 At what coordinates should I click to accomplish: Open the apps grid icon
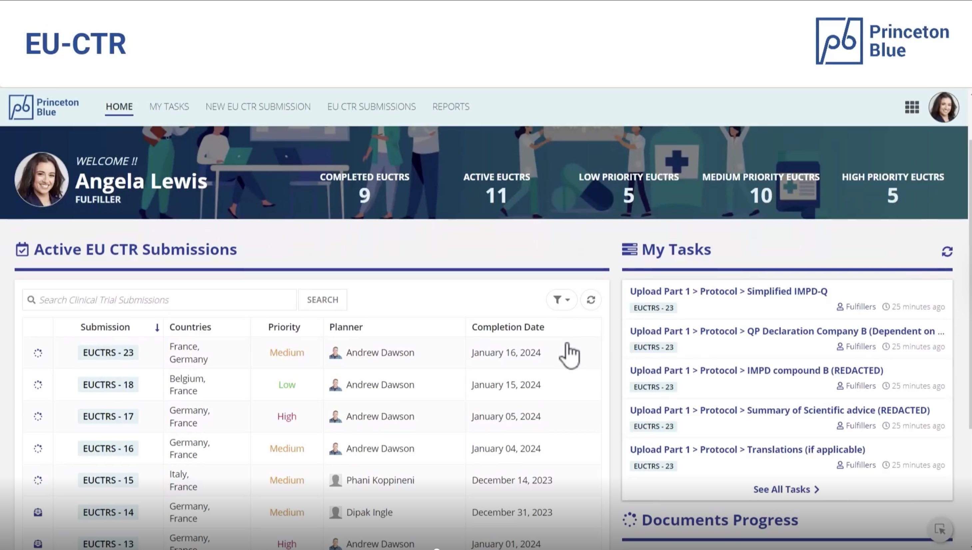(x=912, y=107)
